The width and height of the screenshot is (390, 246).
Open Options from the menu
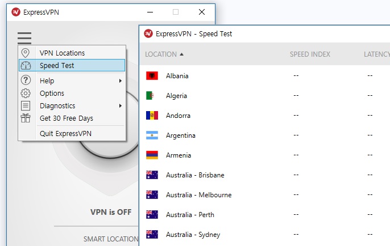(x=72, y=93)
